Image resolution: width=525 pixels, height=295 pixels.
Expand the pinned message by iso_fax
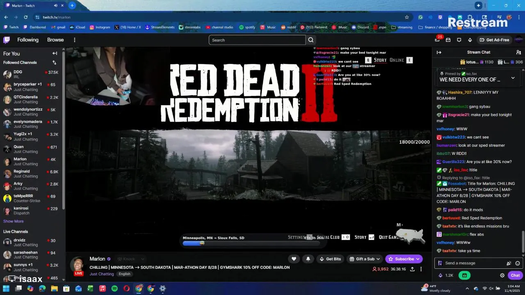513,78
